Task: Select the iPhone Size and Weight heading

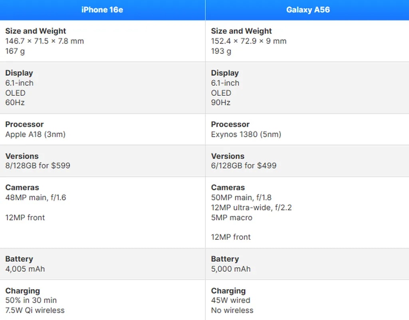Action: (x=35, y=31)
